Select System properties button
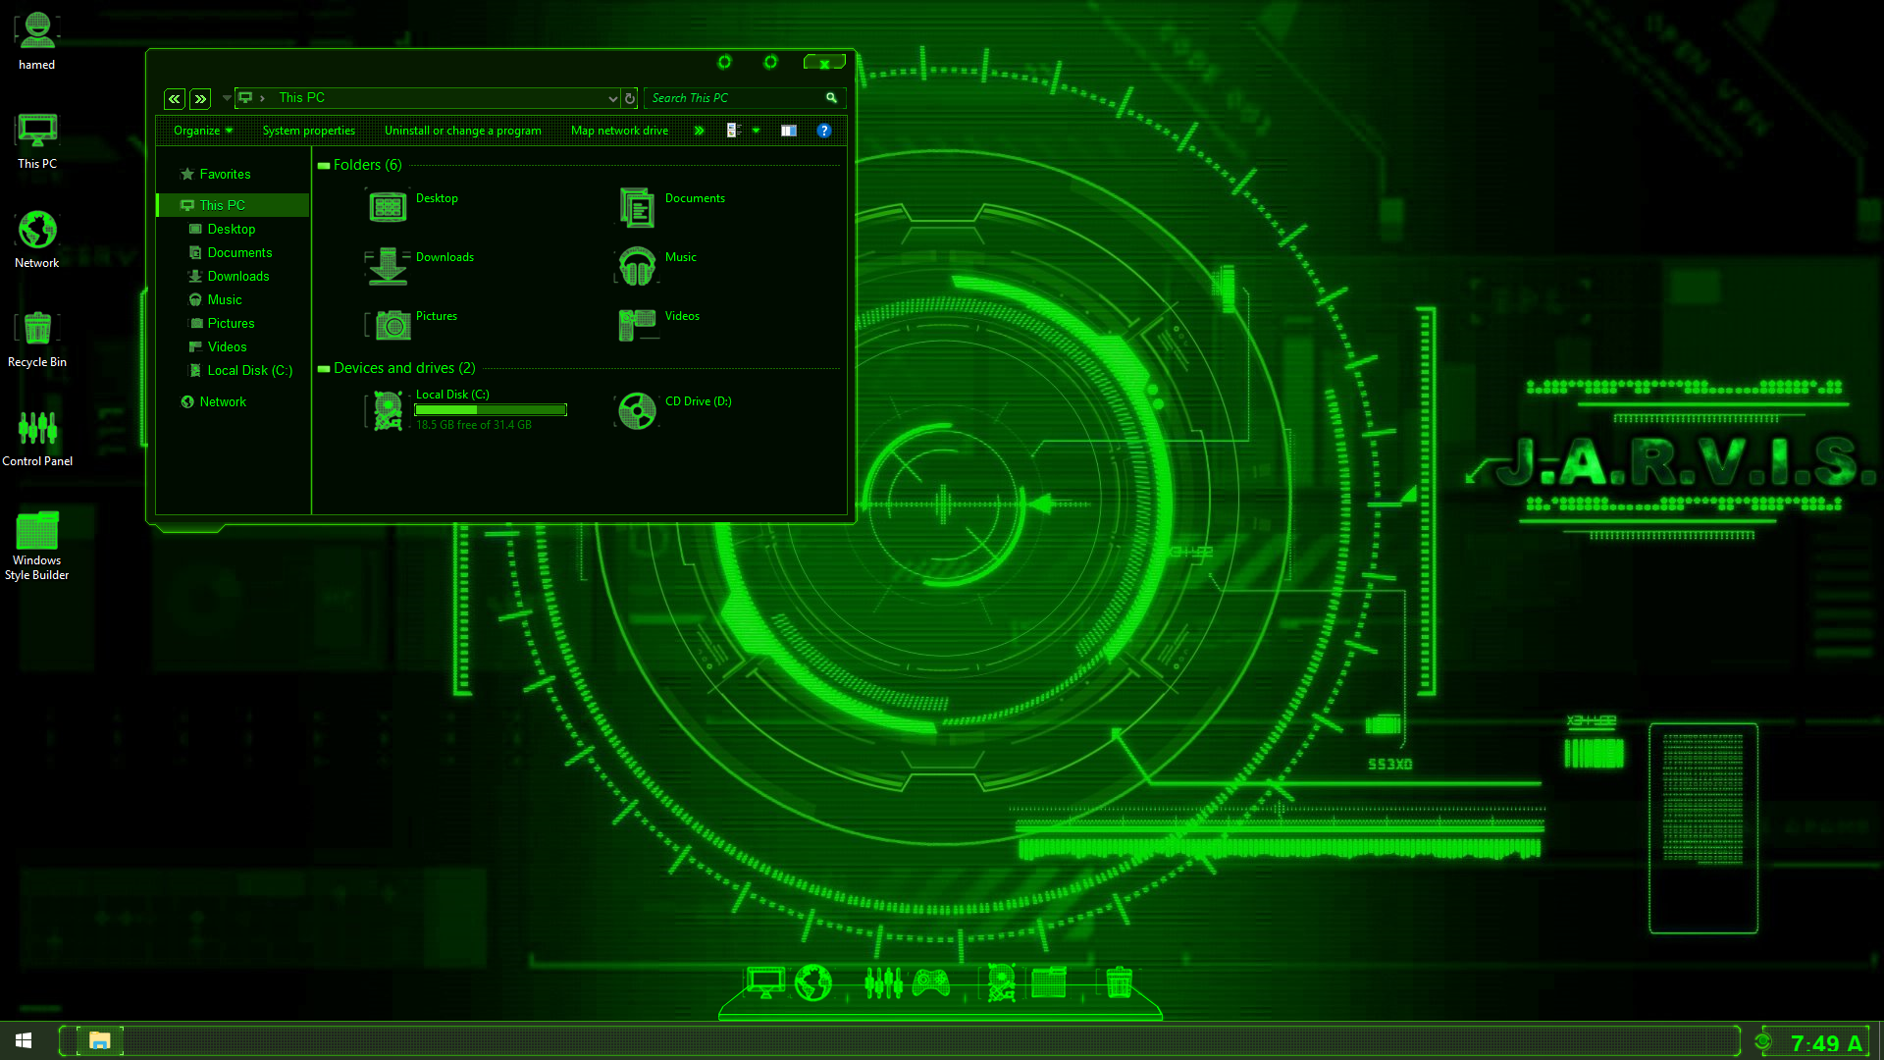The width and height of the screenshot is (1884, 1060). click(308, 130)
